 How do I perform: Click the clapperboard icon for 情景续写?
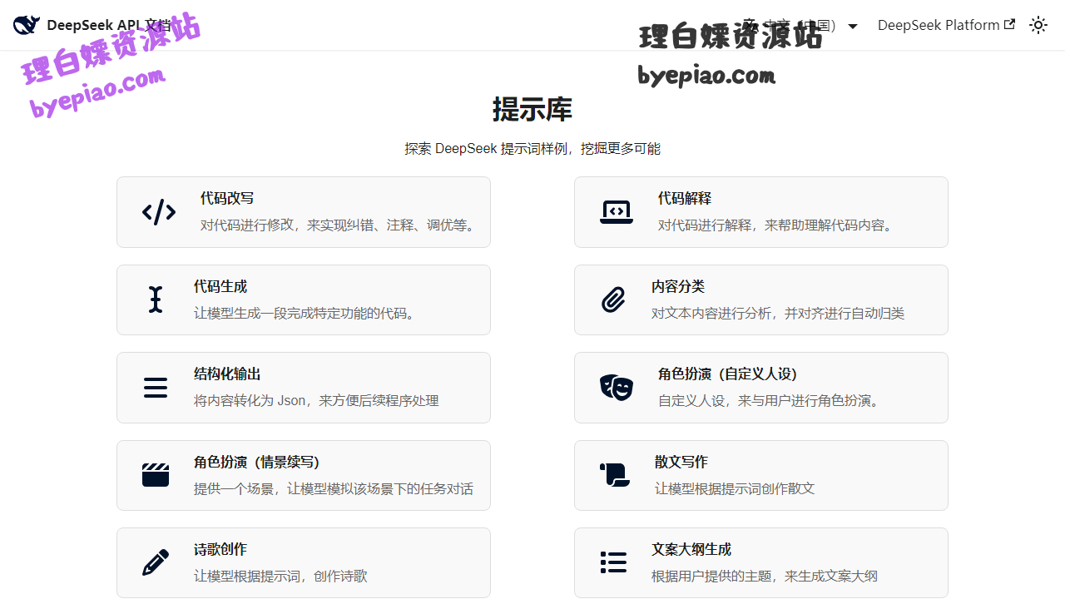tap(156, 475)
